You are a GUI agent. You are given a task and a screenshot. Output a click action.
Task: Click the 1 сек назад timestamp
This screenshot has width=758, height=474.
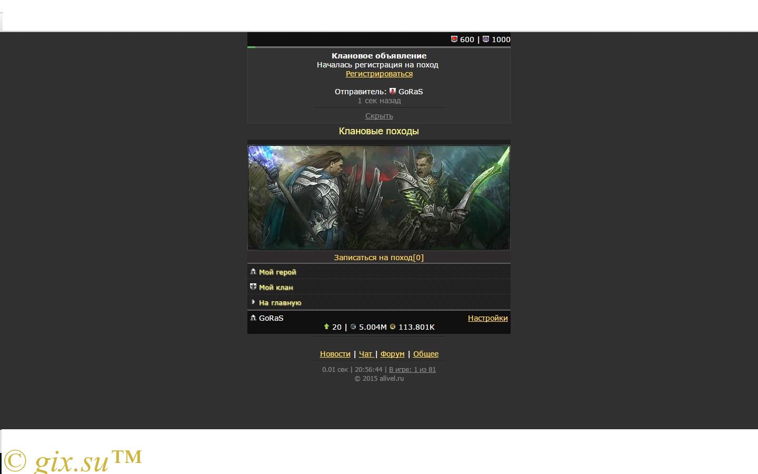click(x=379, y=101)
